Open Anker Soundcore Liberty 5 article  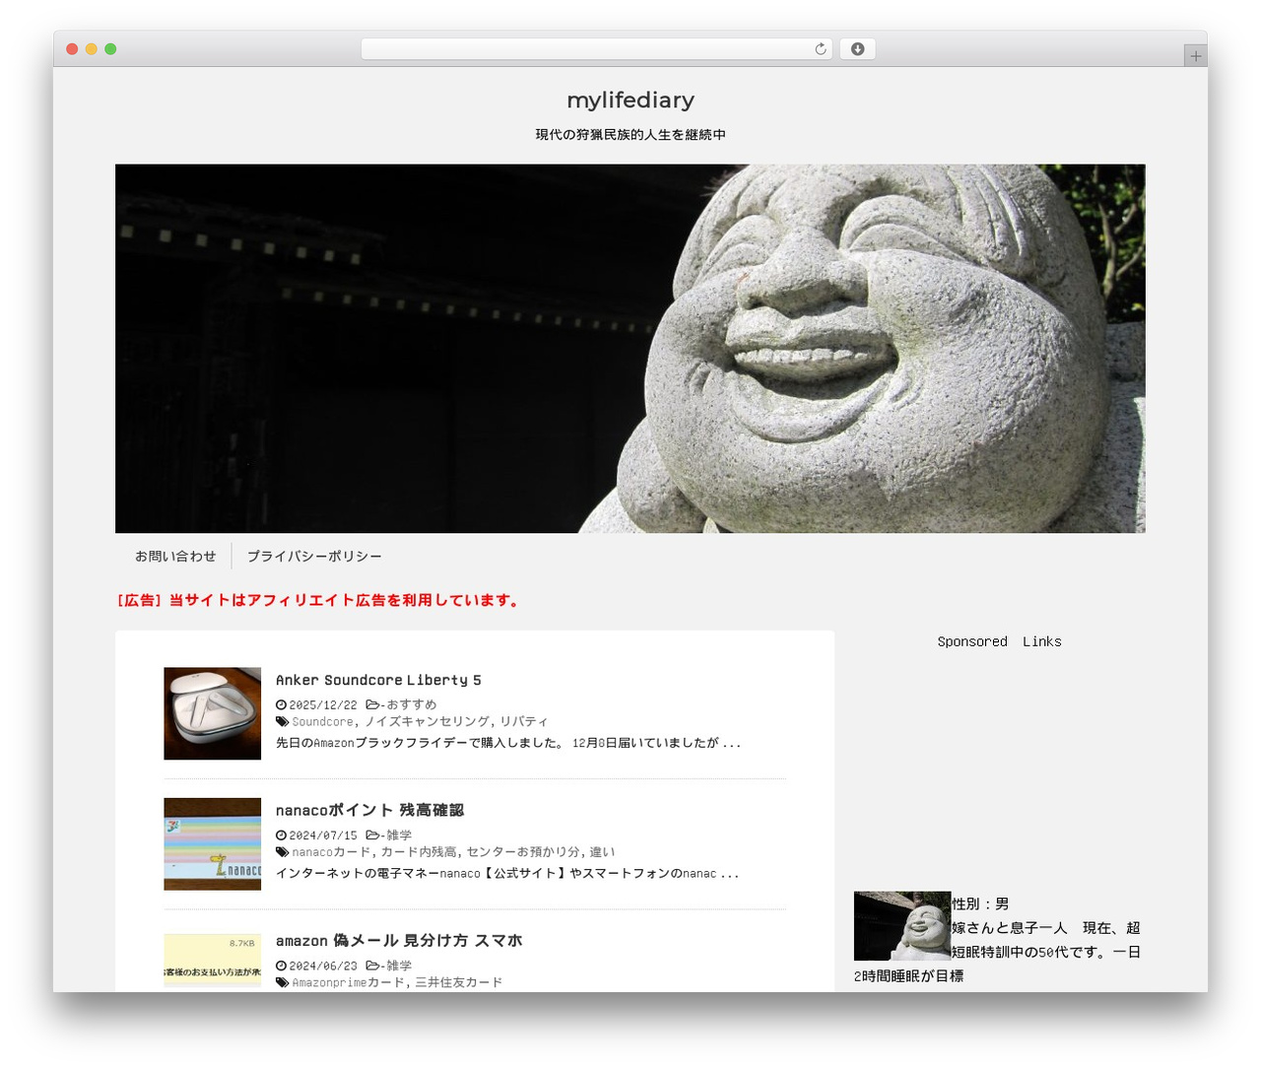(x=378, y=680)
